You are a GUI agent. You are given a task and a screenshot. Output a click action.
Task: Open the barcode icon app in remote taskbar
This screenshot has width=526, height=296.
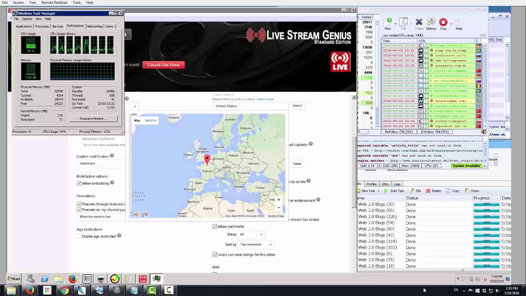87,279
